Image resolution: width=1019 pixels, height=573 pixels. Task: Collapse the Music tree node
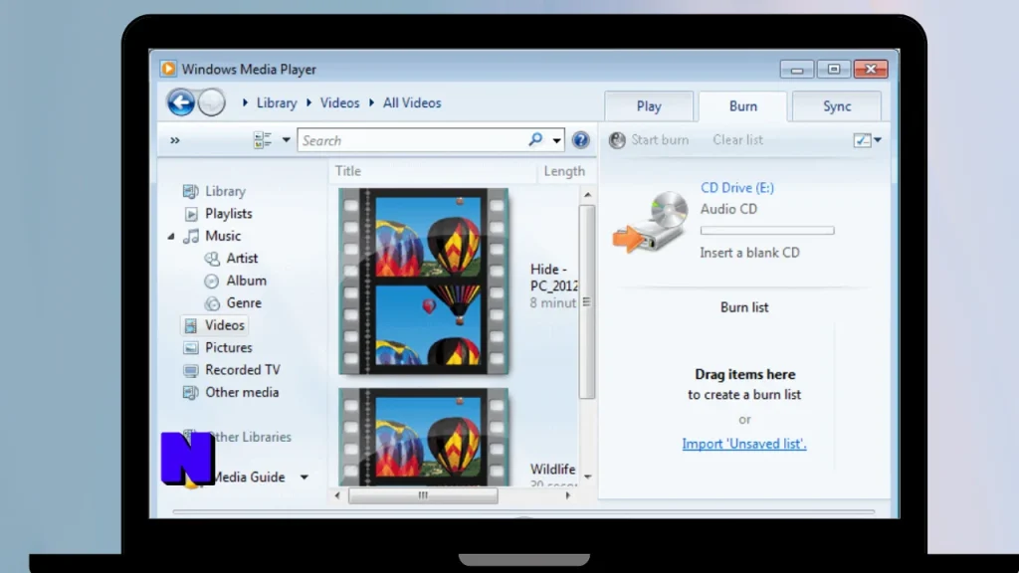point(171,237)
